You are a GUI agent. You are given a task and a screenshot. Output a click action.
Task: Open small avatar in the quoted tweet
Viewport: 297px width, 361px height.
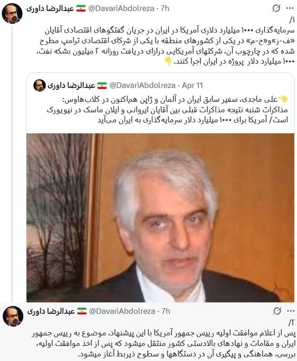(x=39, y=85)
